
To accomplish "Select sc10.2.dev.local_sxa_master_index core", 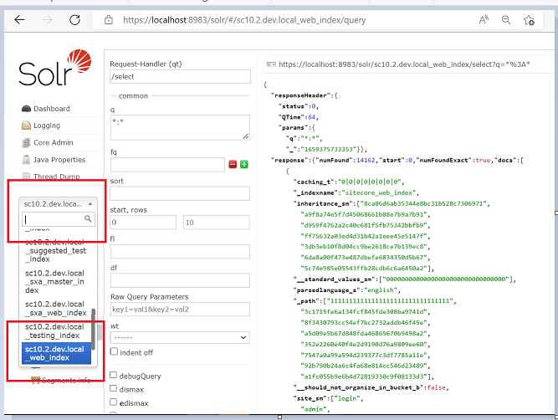I will pos(56,282).
